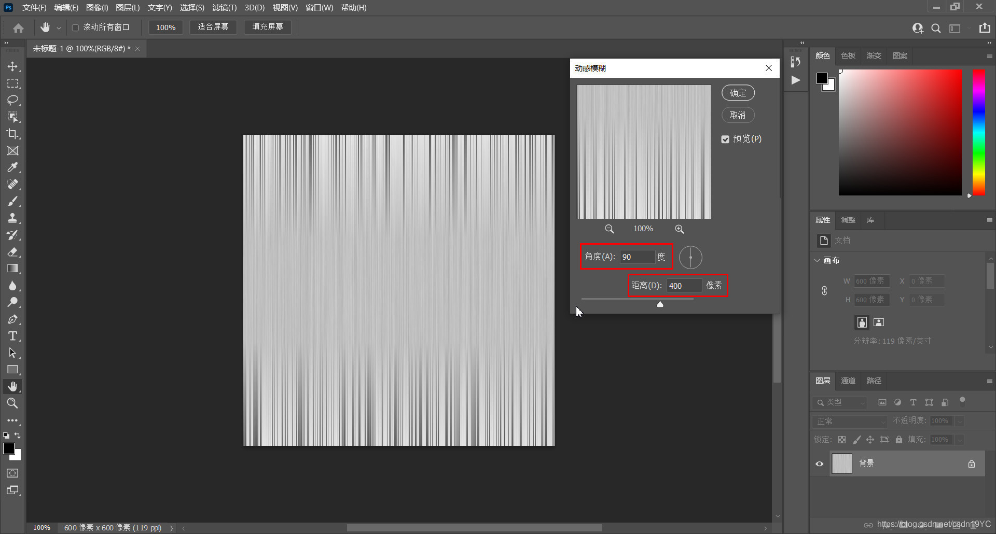Confirm Motion Blur with 确定

click(x=738, y=93)
